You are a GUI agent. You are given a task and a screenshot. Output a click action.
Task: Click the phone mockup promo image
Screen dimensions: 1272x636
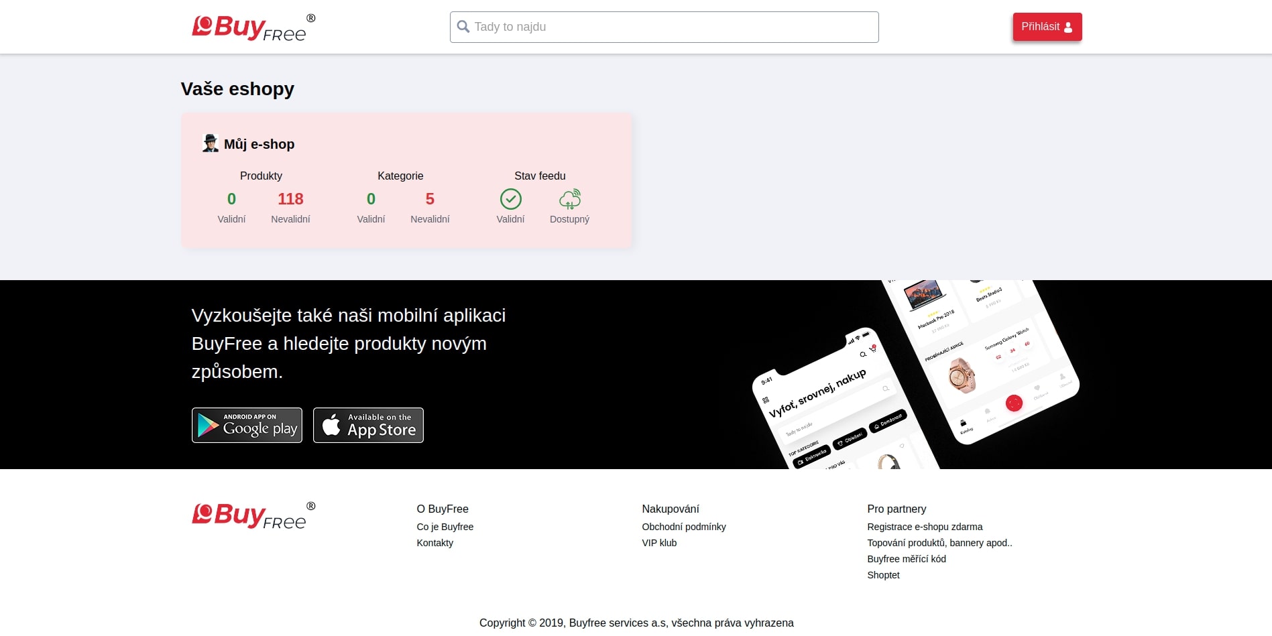click(915, 375)
